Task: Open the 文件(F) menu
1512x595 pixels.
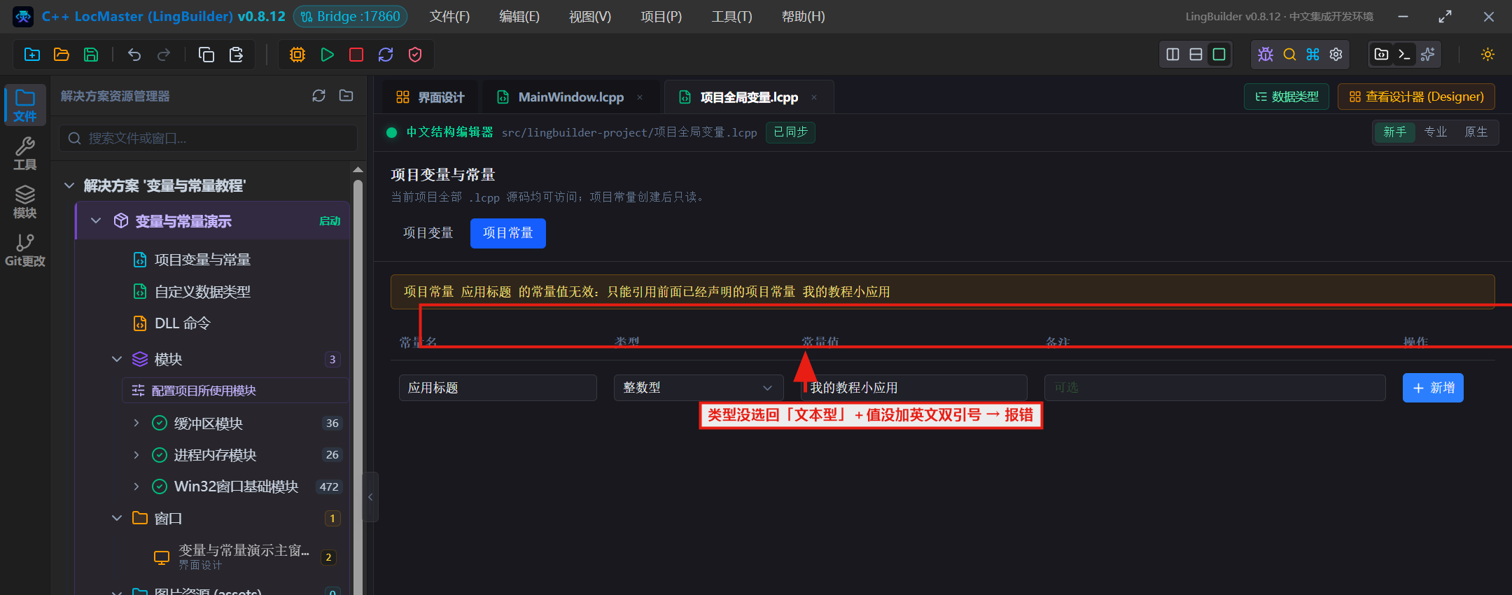Action: click(x=449, y=17)
